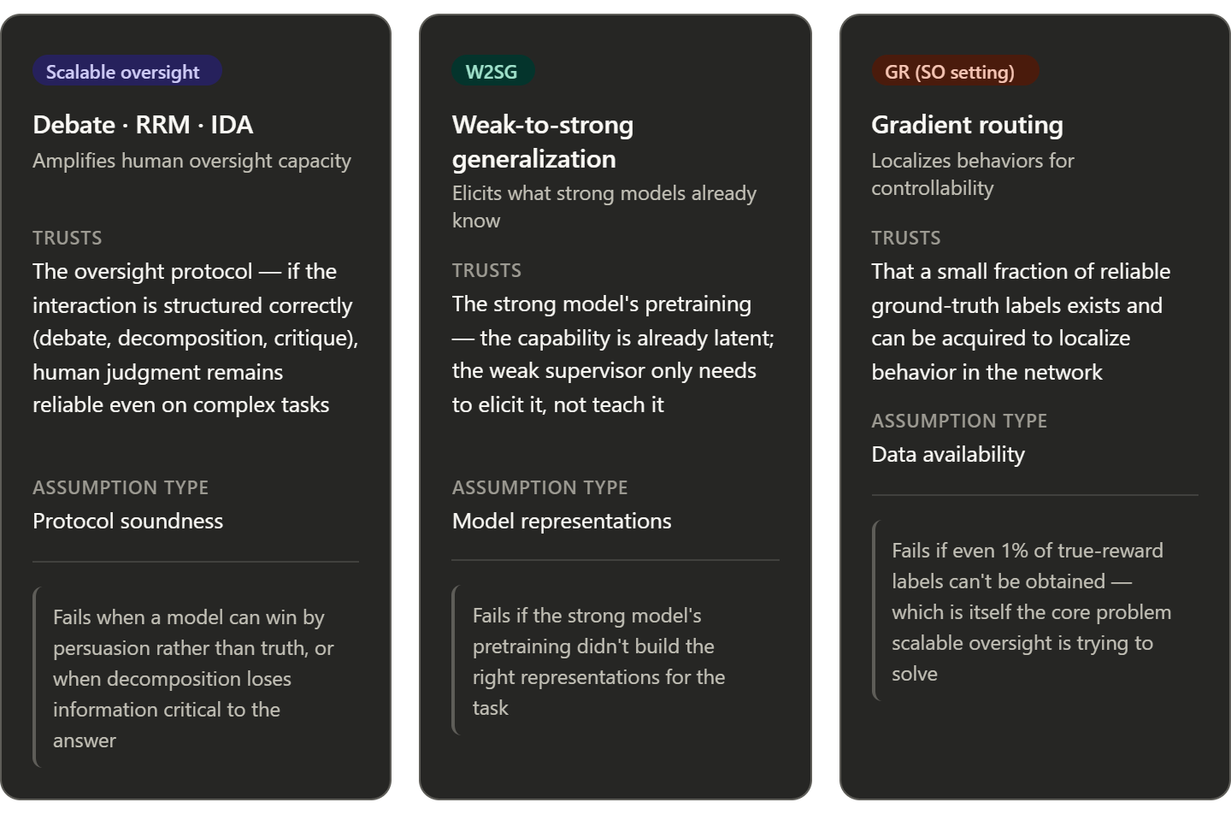
Task: Select the 'Protocol soundness' assumption type
Action: pyautogui.click(x=128, y=521)
